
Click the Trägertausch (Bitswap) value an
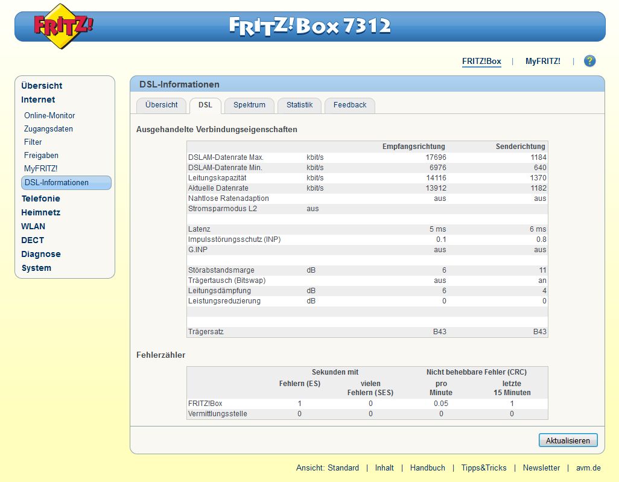click(542, 281)
